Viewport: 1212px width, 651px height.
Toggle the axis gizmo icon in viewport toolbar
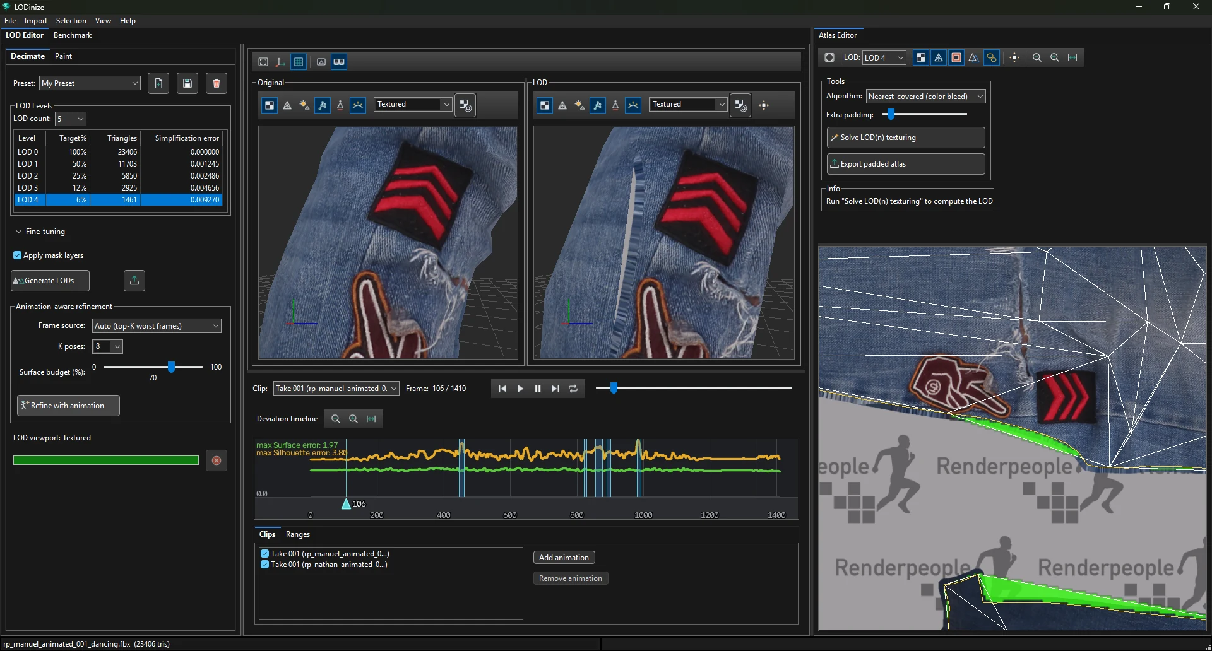click(280, 62)
